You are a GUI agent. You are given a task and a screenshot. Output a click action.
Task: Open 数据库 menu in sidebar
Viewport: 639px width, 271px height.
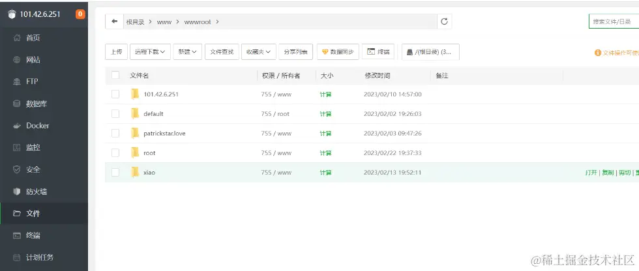pos(44,104)
